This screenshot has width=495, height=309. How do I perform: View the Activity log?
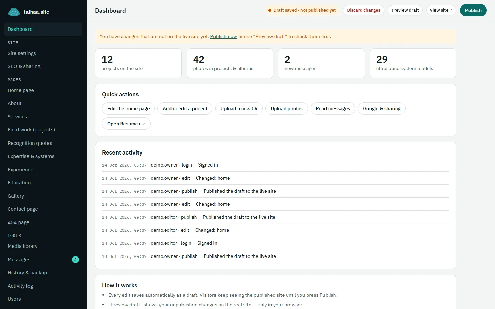(43, 286)
